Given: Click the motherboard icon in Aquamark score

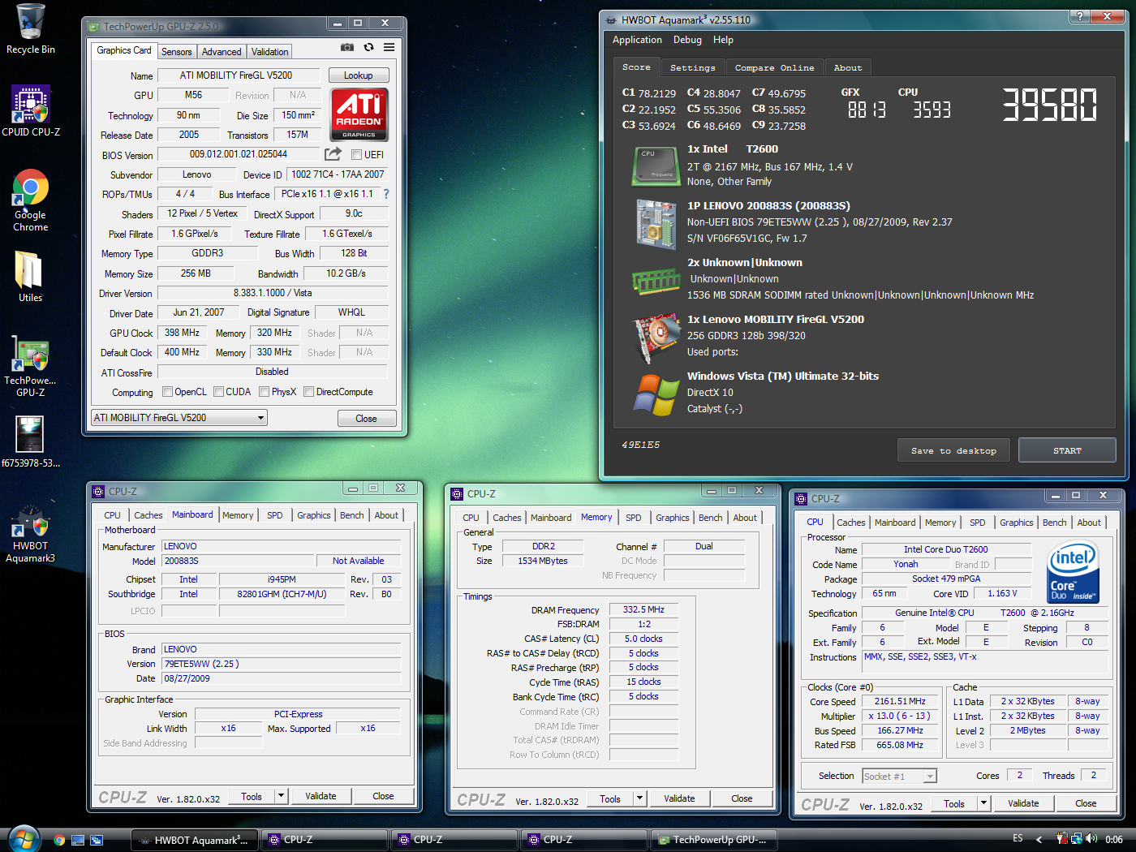Looking at the screenshot, I should [x=656, y=223].
